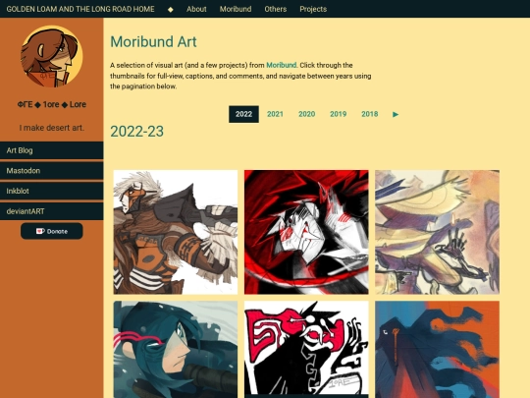
Task: Click the diamond icon in top navigation
Action: click(171, 9)
